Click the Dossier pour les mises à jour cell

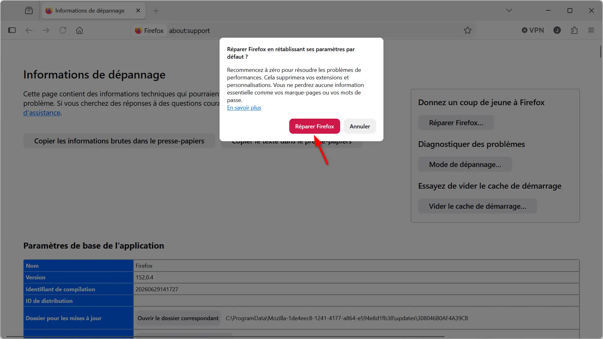pos(79,318)
